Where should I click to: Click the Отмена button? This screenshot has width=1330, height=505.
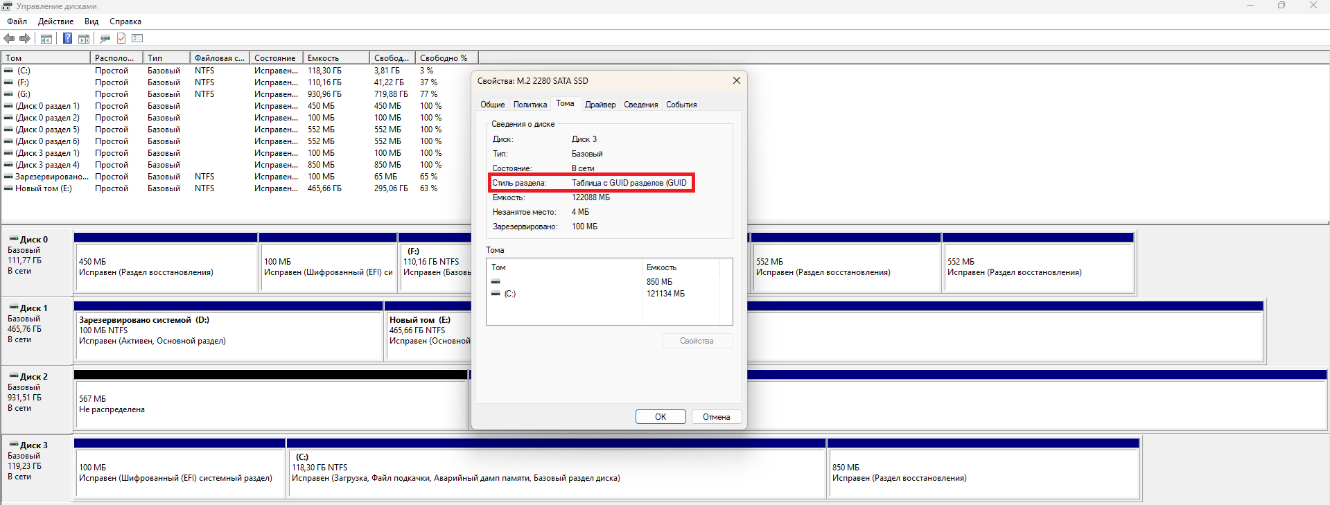pyautogui.click(x=716, y=417)
